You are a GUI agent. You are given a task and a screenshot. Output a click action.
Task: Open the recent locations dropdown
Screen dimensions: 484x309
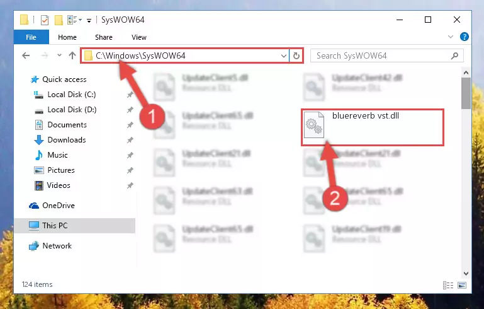click(x=59, y=55)
